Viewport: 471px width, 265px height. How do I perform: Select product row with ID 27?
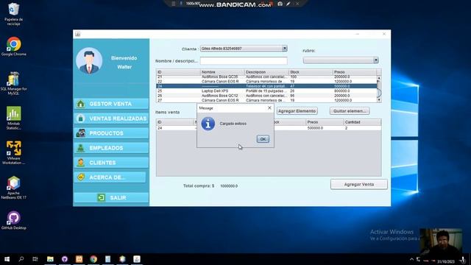click(266, 100)
